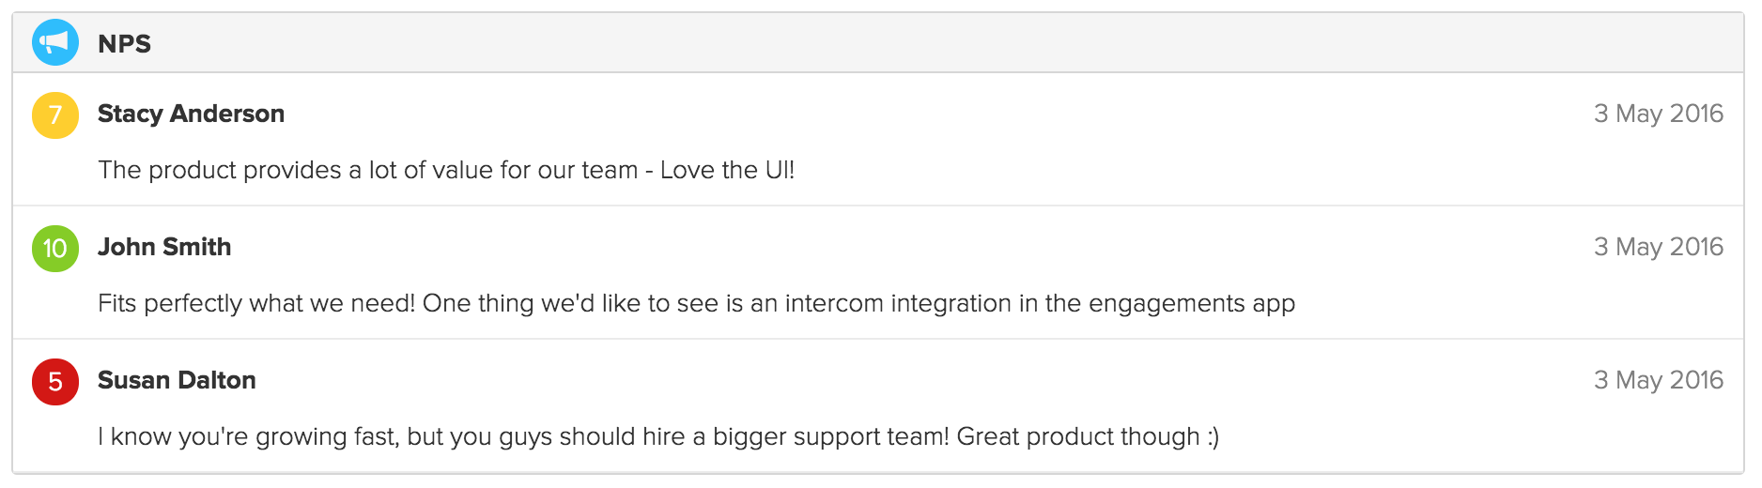This screenshot has width=1762, height=488.
Task: Select the 'Love the UI!' feedback comment
Action: click(x=446, y=170)
